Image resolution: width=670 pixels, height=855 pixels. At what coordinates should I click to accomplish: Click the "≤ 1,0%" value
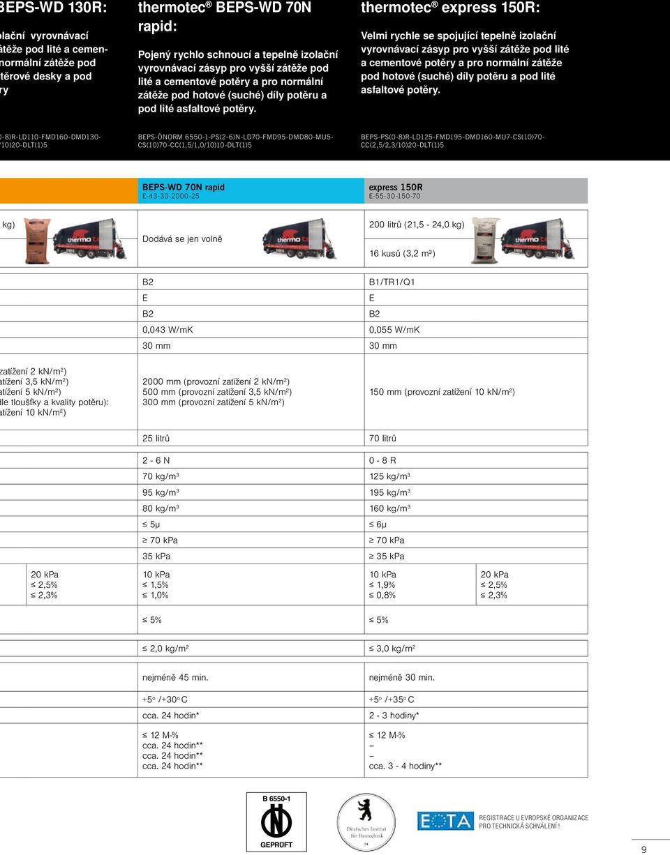(156, 595)
